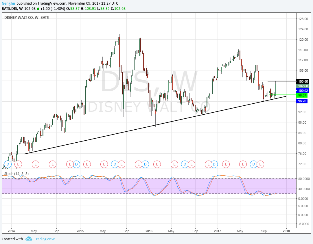
Task: Select the 102.68 current price label
Action: (303, 86)
